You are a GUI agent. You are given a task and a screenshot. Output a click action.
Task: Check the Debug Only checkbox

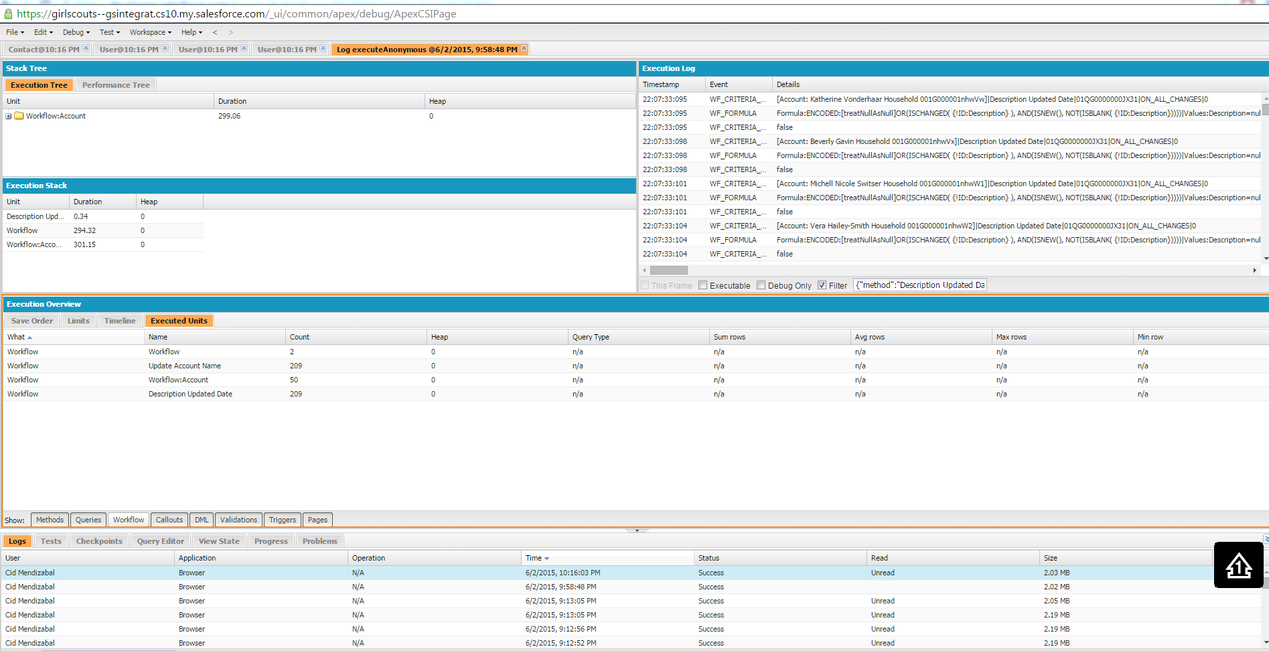(761, 285)
